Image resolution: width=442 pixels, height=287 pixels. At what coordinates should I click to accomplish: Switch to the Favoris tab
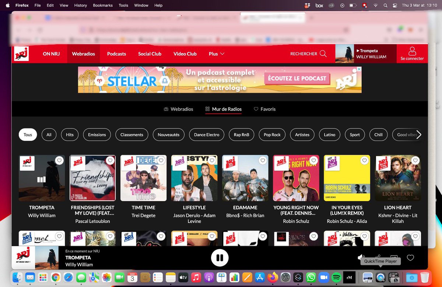(x=264, y=109)
